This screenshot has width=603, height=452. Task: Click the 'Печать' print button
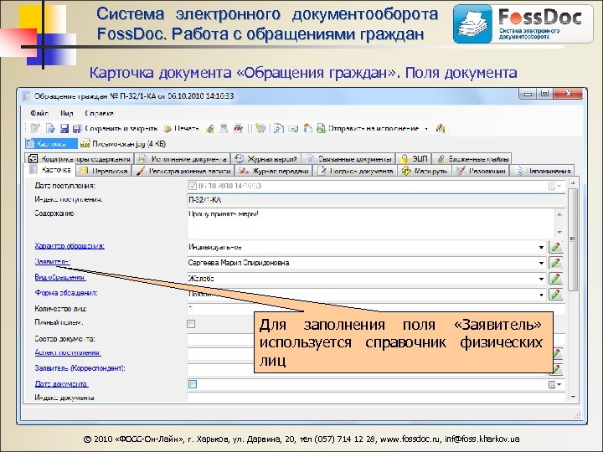point(181,128)
